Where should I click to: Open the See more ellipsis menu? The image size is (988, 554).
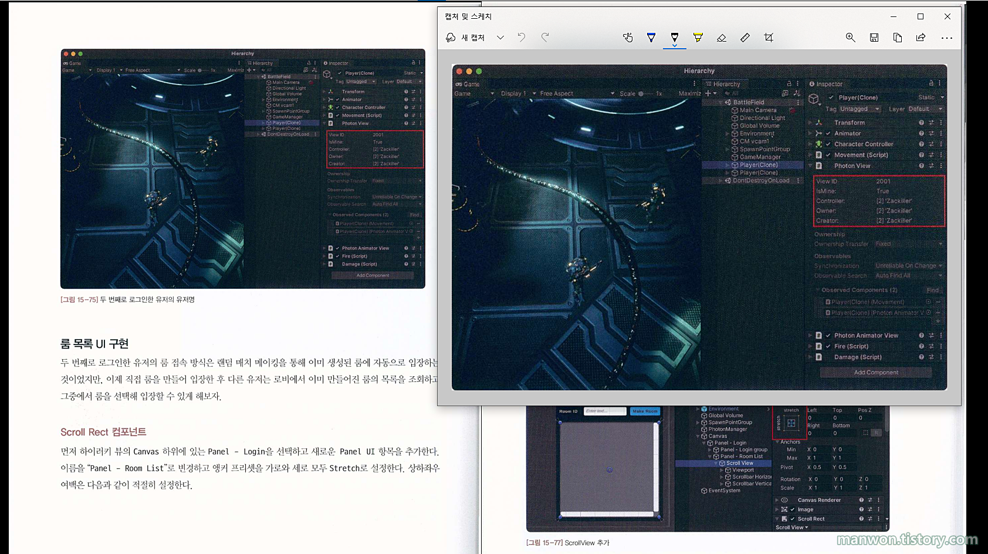947,38
